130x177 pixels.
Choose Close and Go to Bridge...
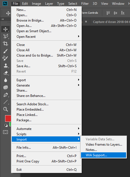click(46, 55)
